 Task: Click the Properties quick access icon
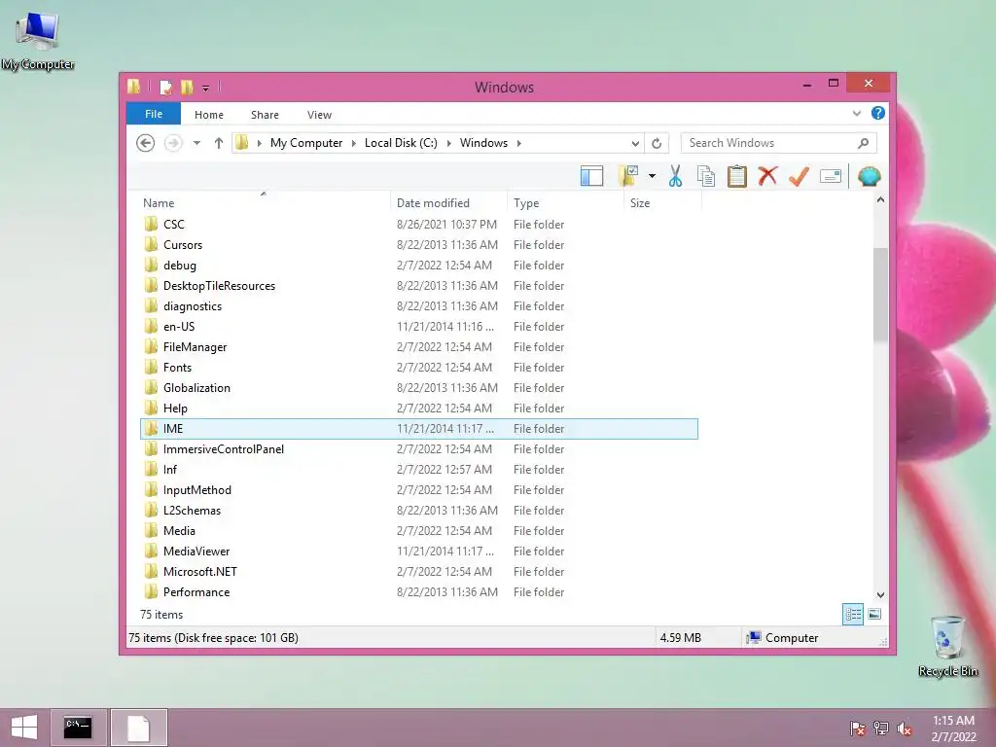point(165,87)
